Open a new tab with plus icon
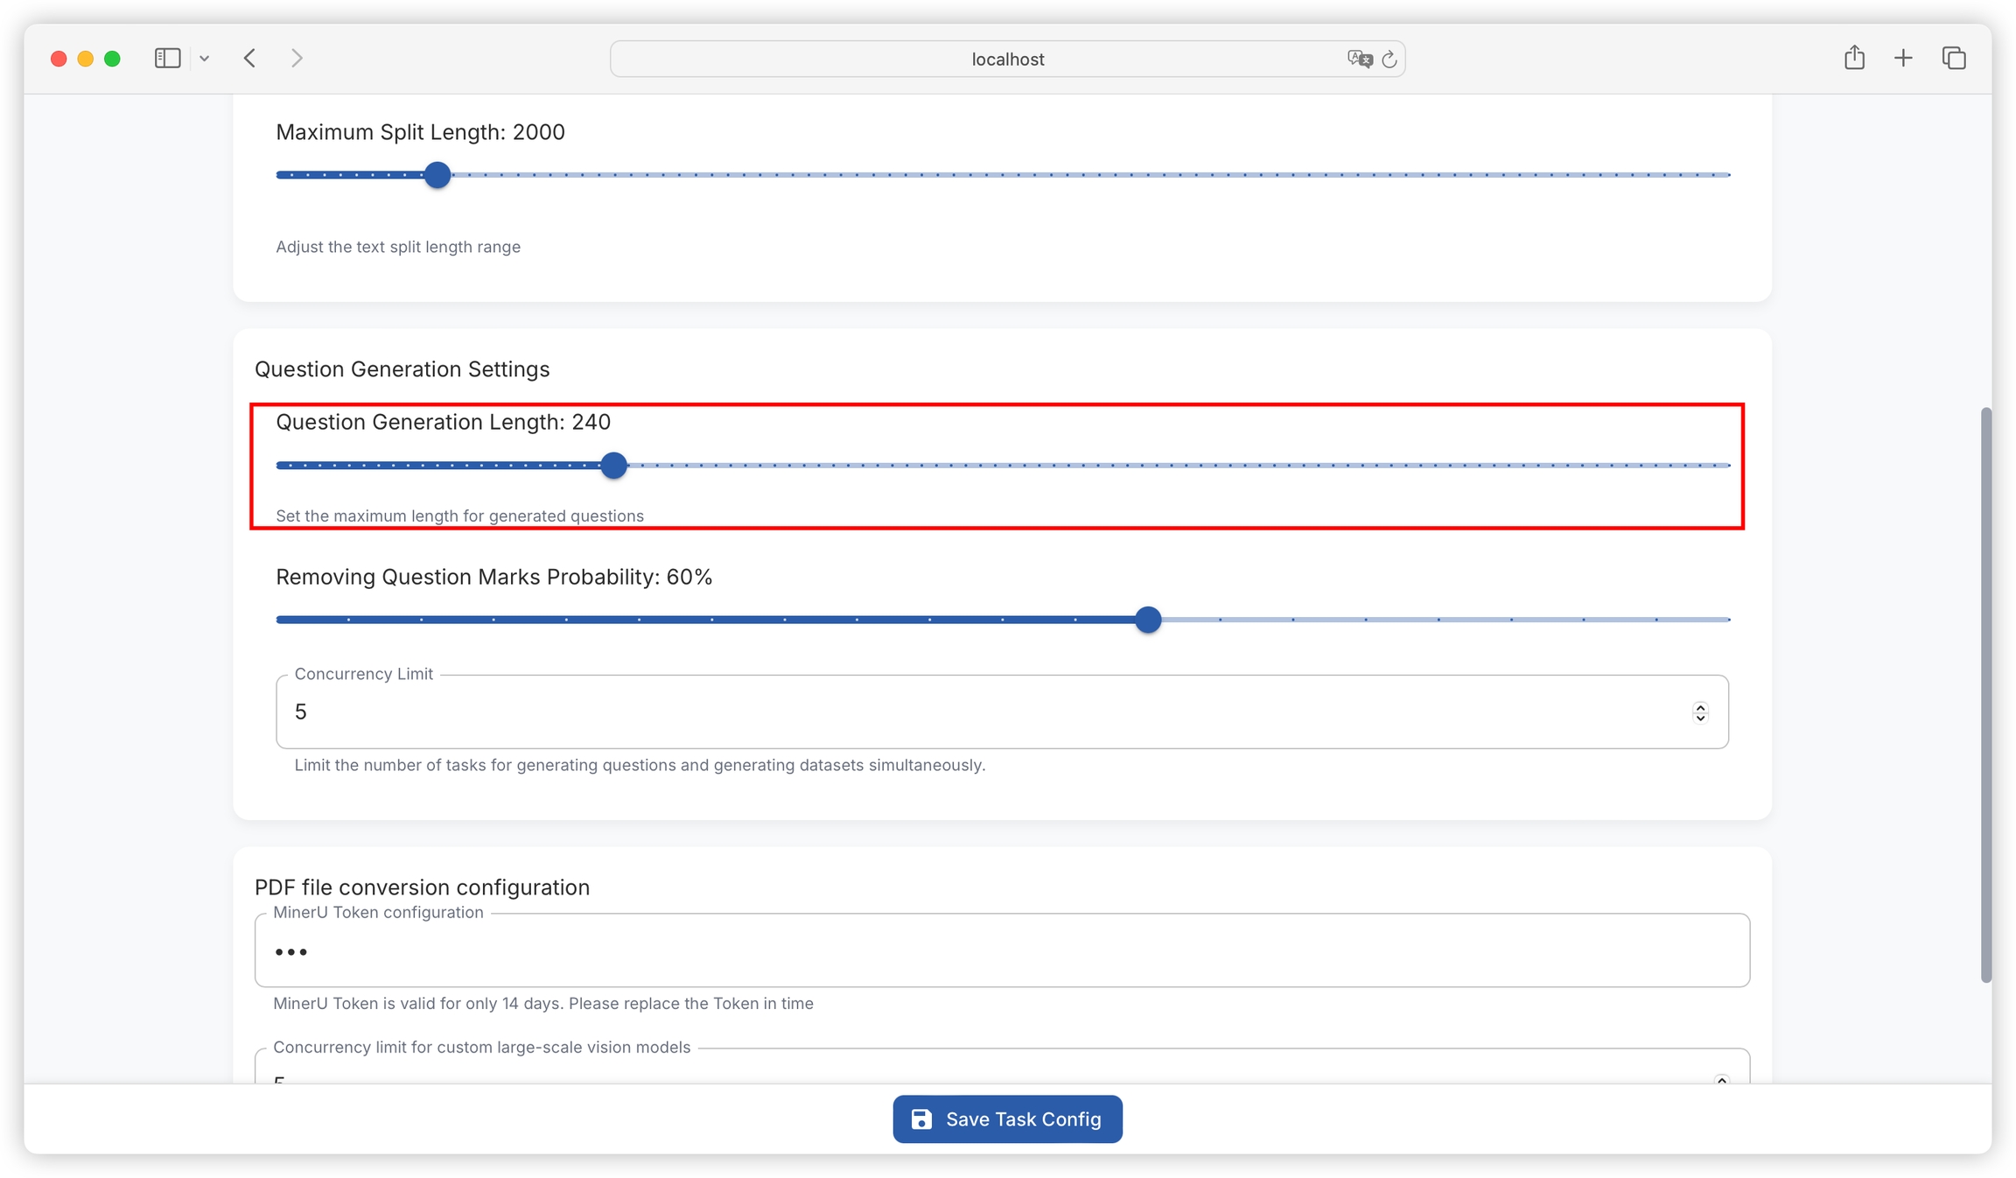 [1903, 59]
